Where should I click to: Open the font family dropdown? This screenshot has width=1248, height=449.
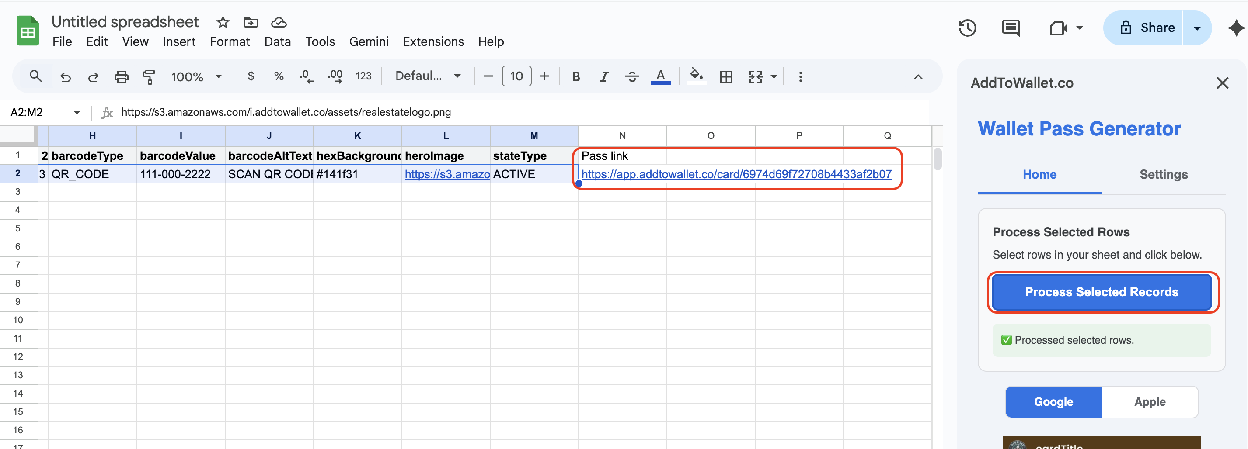(427, 76)
